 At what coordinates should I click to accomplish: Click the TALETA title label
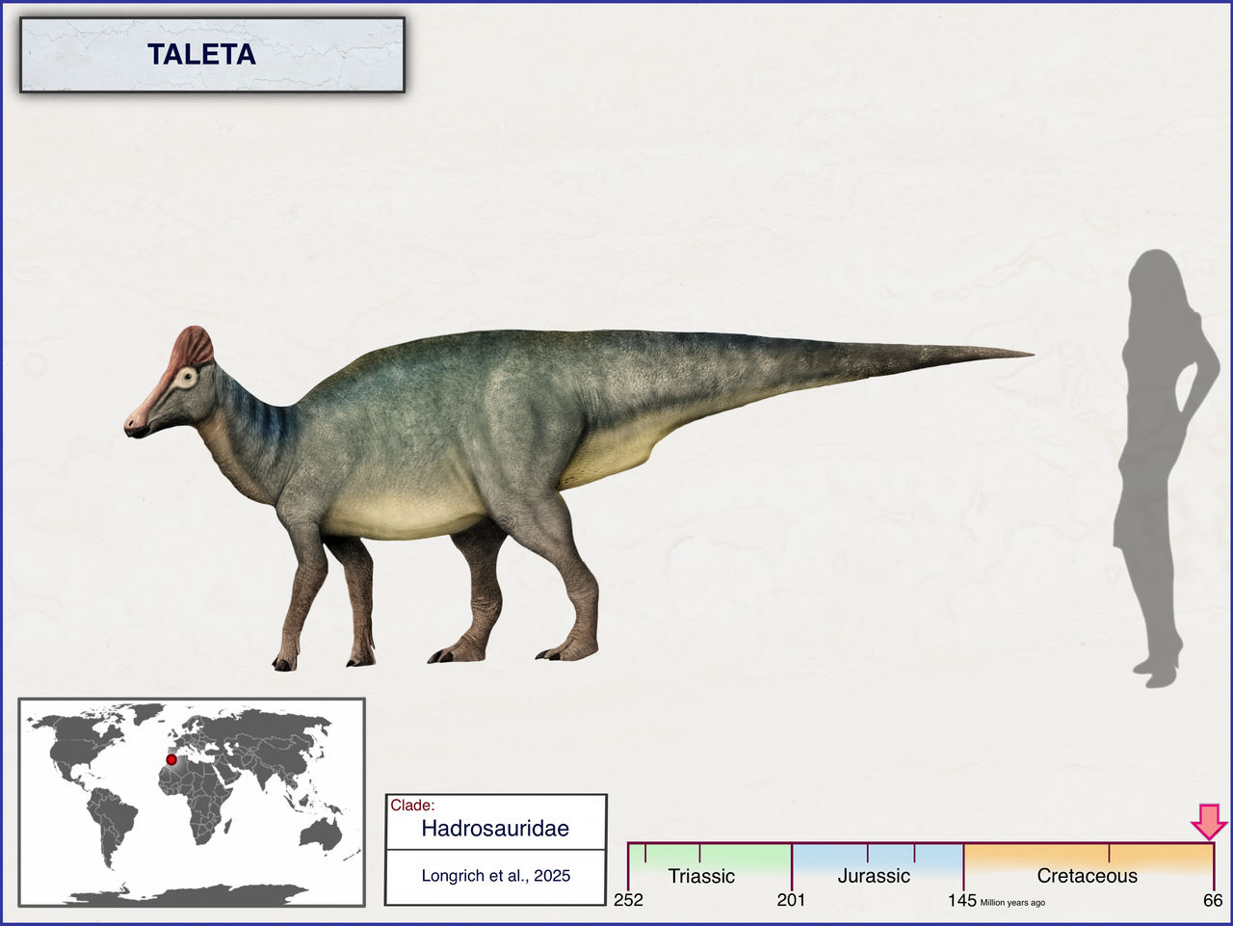[201, 55]
